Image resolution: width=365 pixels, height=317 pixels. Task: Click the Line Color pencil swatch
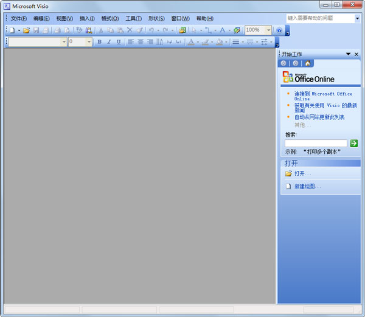(x=206, y=42)
